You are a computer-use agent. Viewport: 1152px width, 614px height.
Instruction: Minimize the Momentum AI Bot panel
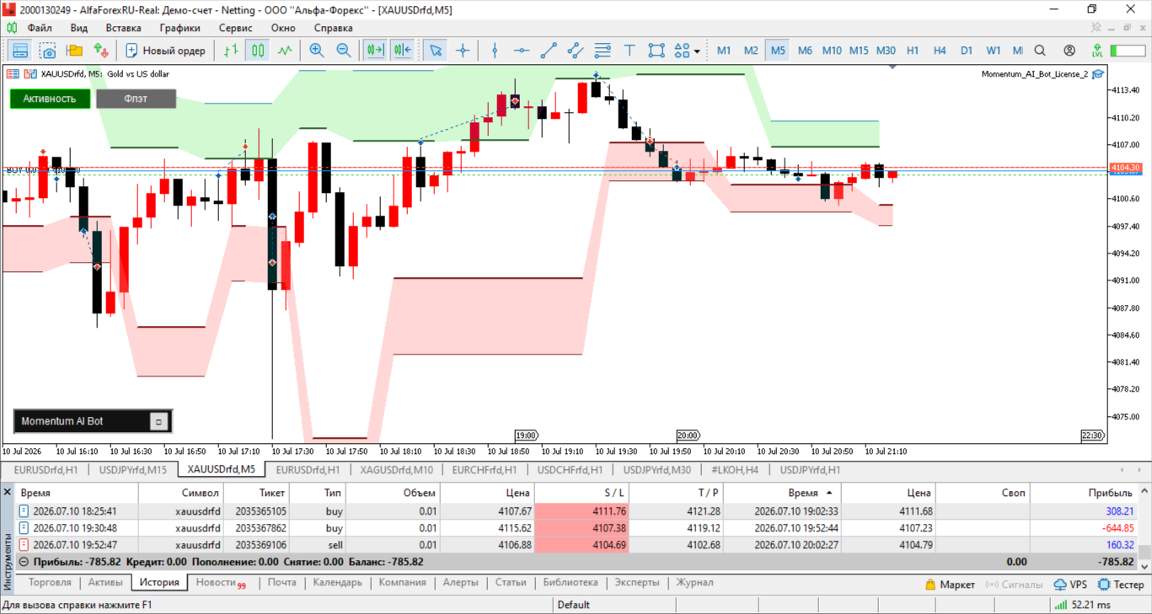158,421
